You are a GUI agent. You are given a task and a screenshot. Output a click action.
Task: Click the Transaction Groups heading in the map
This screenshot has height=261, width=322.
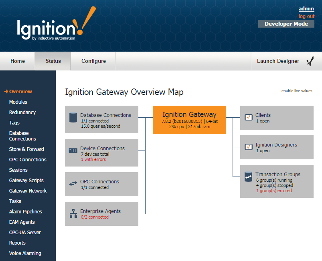[277, 174]
